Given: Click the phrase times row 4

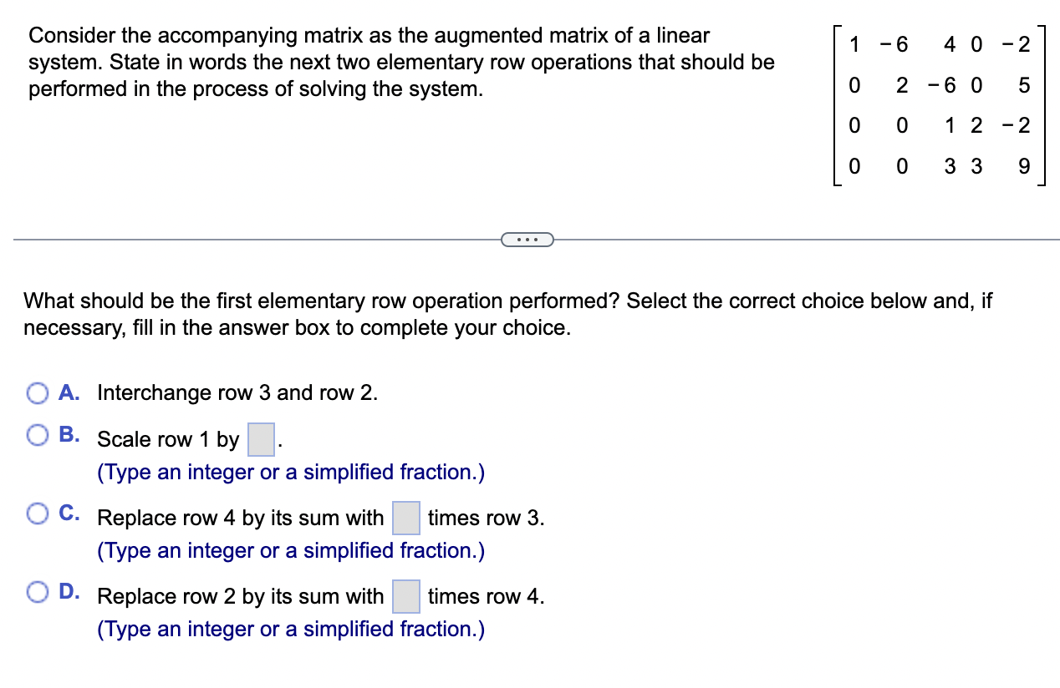Looking at the screenshot, I should (487, 596).
